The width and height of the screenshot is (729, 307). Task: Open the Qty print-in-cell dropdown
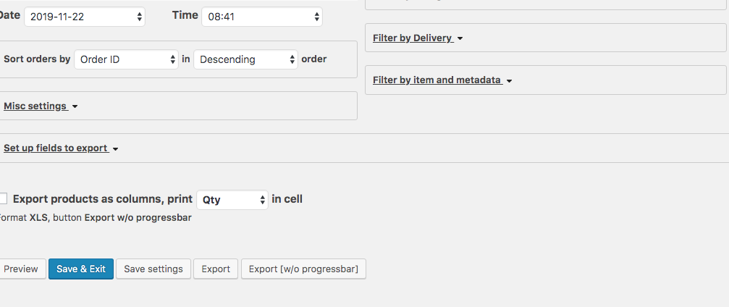[232, 200]
